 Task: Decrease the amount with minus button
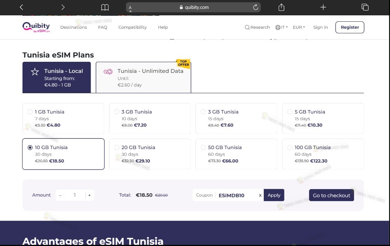coord(60,195)
